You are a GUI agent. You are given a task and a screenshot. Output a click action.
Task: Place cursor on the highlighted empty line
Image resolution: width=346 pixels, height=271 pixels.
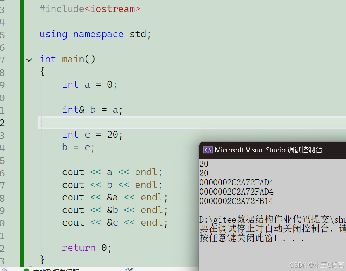click(x=192, y=123)
